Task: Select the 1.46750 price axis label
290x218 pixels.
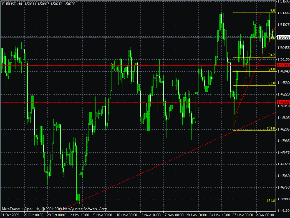Action: (284, 187)
